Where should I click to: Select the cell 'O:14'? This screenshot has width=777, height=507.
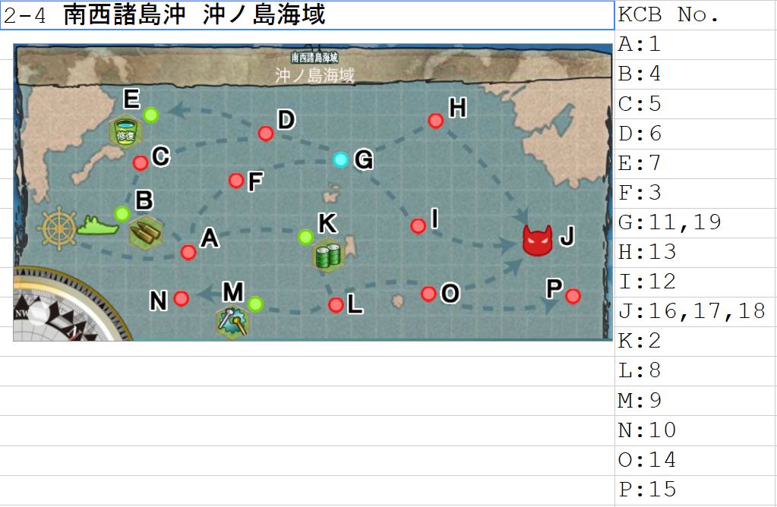tap(696, 461)
